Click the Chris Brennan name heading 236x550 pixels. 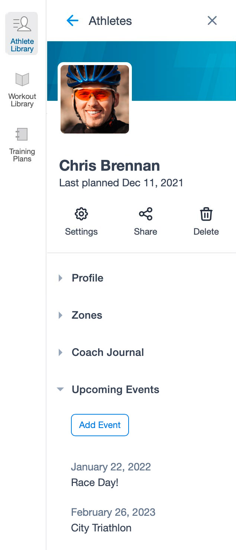click(x=110, y=166)
